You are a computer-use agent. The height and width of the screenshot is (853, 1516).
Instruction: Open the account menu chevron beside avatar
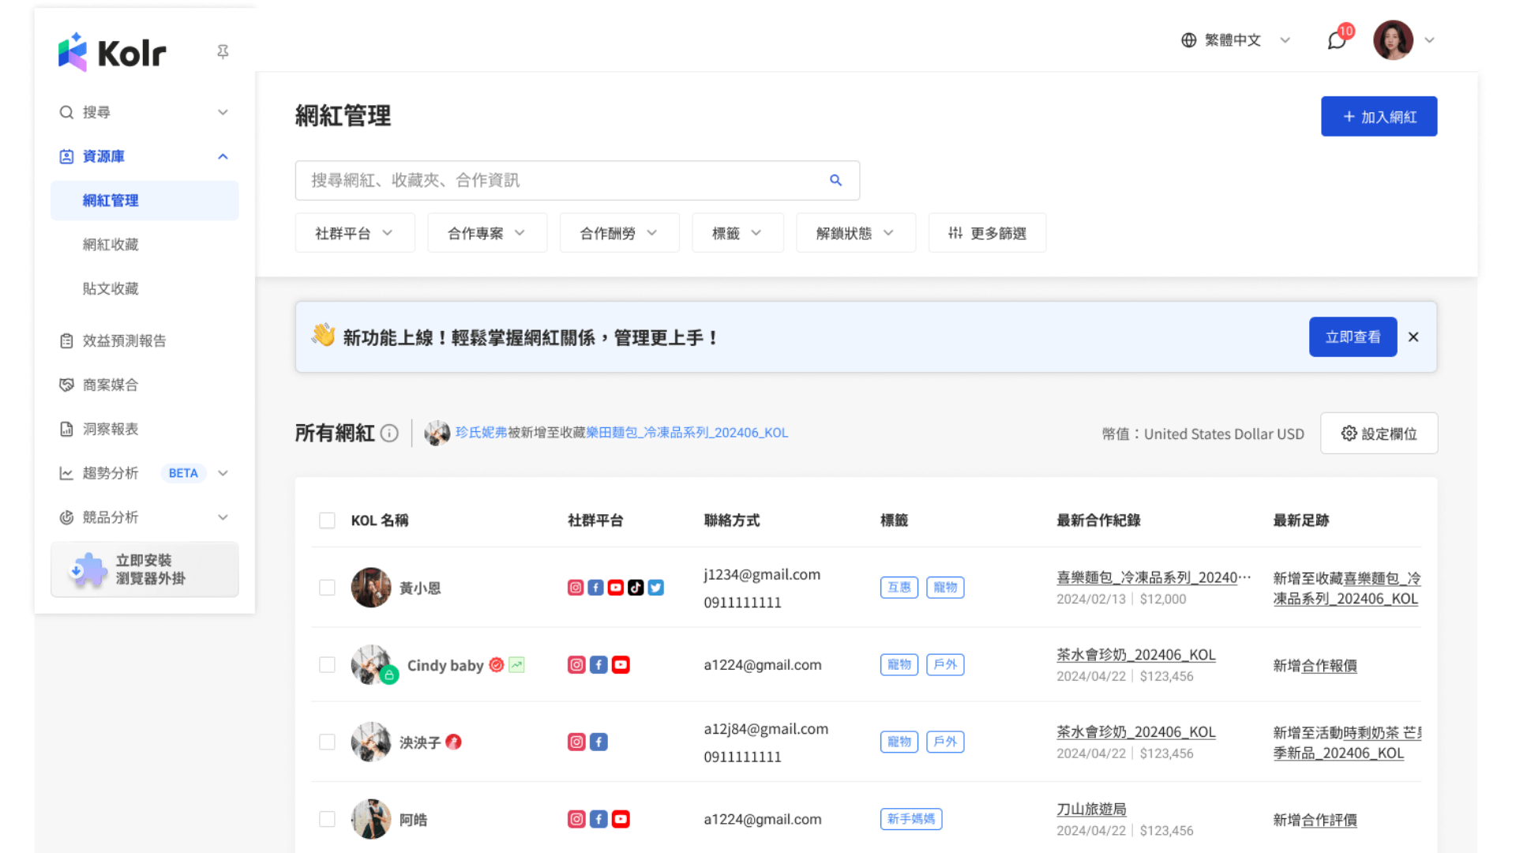click(x=1429, y=39)
